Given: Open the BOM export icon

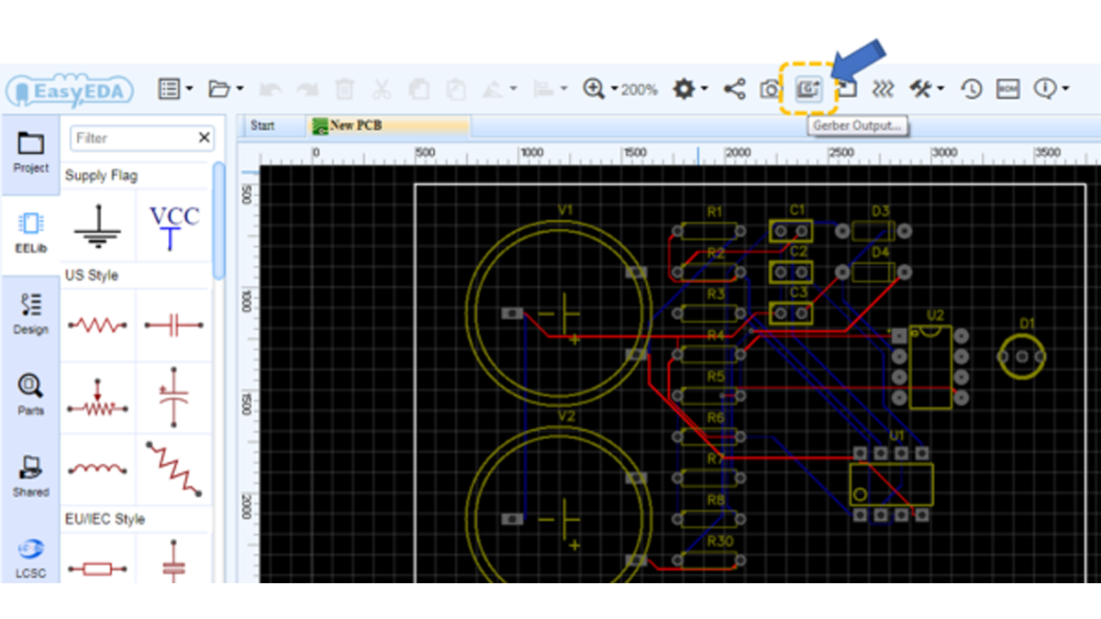Looking at the screenshot, I should tap(1007, 89).
